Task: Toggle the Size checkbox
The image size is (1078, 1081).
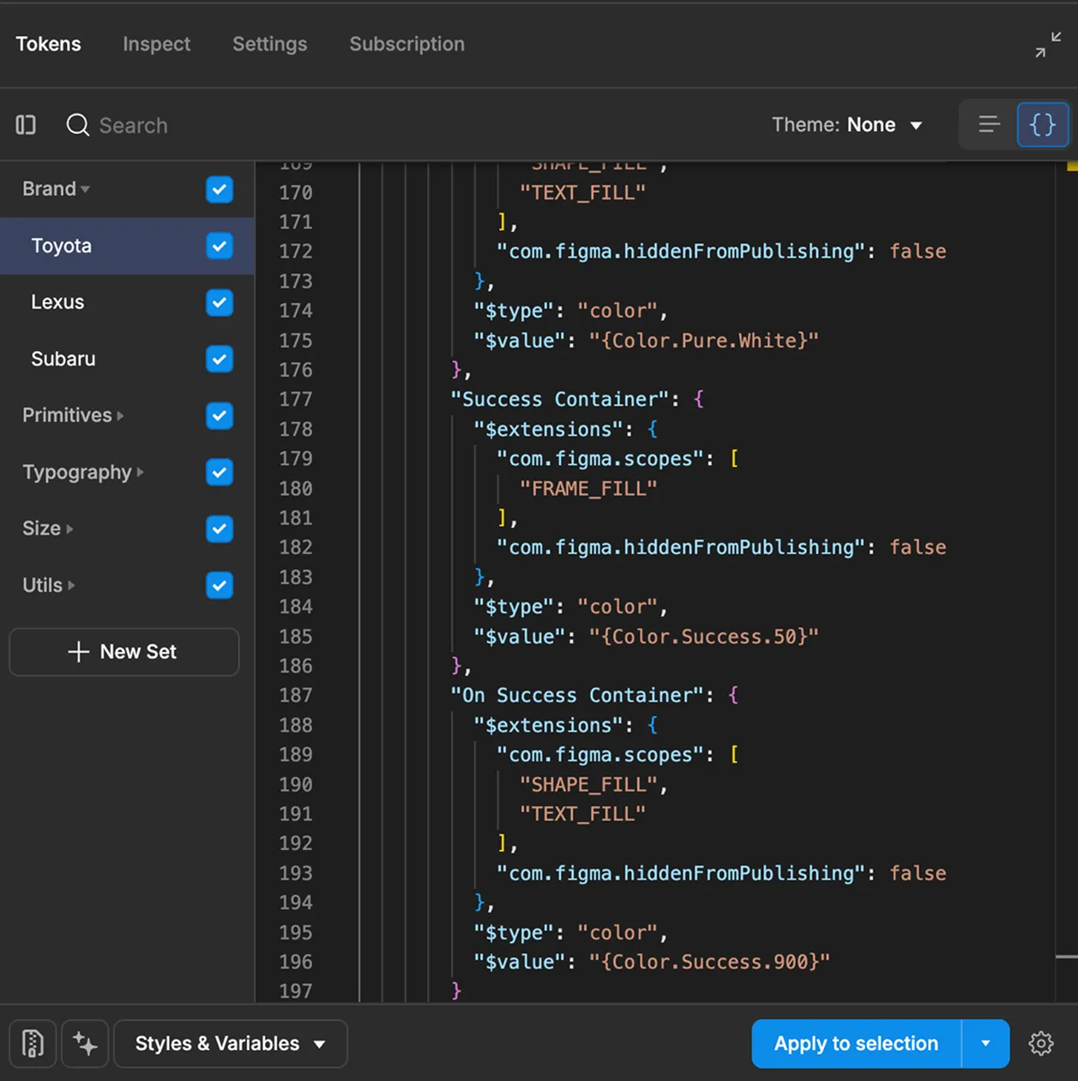Action: (x=220, y=529)
